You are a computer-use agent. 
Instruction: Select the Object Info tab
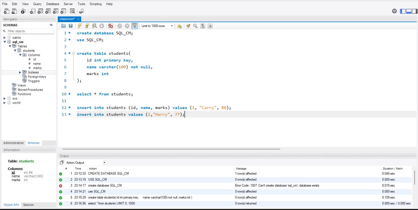[x=11, y=205]
